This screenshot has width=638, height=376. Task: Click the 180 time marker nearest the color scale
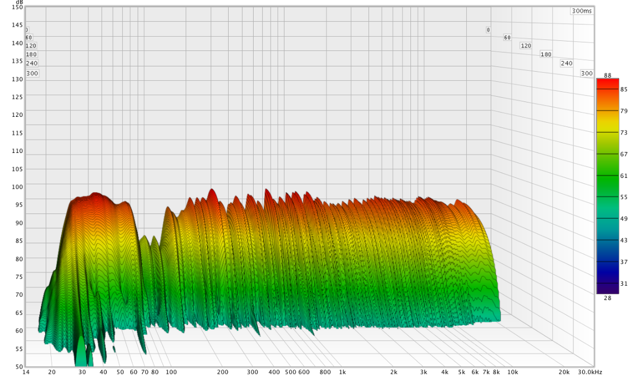(545, 54)
